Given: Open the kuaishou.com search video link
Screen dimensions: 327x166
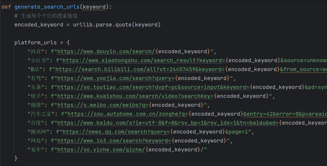Looking at the screenshot, I should (135, 96).
